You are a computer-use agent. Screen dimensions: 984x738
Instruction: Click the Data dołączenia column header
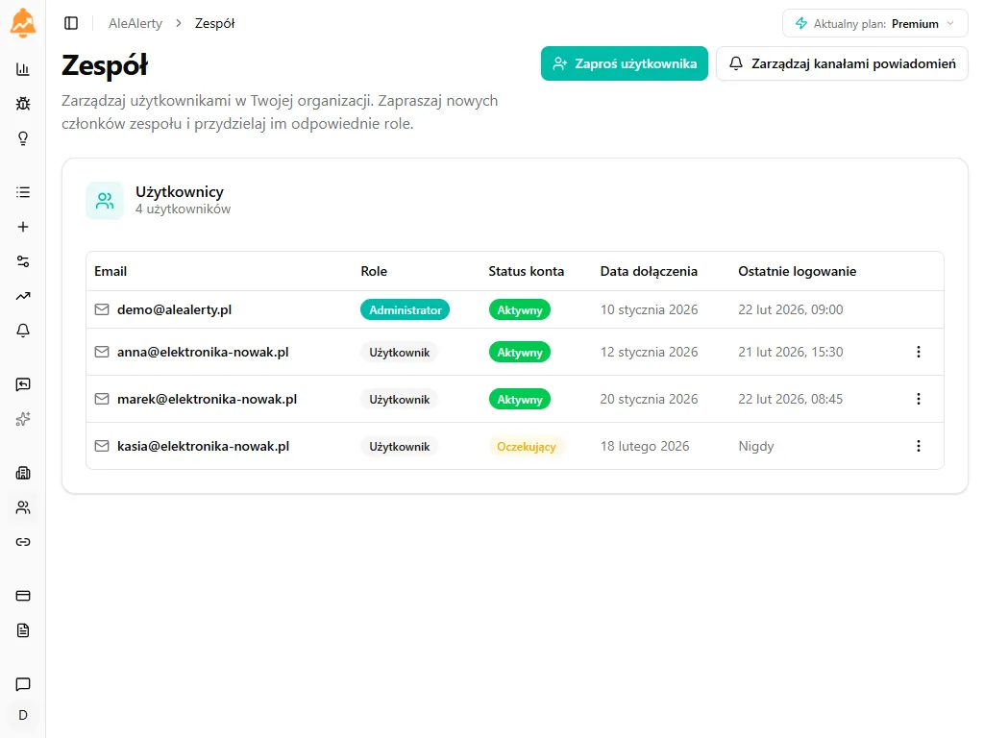649,271
